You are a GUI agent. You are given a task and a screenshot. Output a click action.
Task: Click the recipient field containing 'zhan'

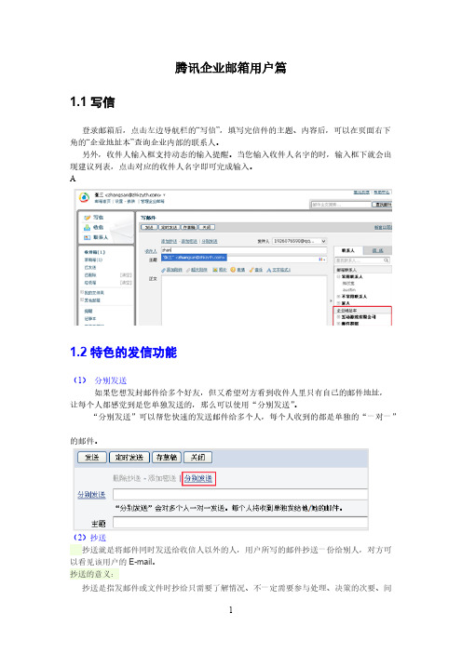pyautogui.click(x=244, y=250)
